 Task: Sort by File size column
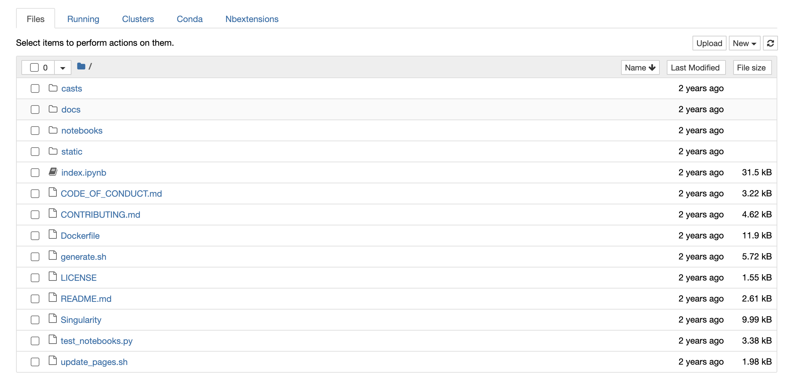click(x=751, y=68)
